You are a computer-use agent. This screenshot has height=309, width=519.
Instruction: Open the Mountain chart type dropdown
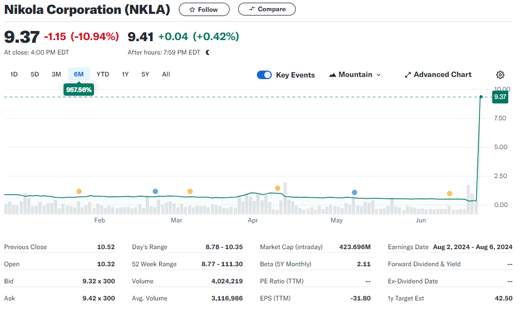pyautogui.click(x=355, y=75)
